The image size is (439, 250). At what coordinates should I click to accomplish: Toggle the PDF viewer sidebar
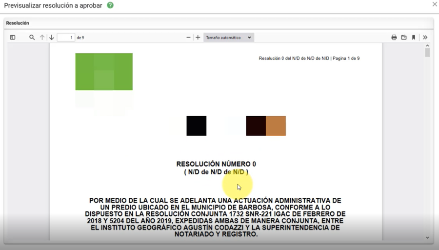pyautogui.click(x=13, y=38)
